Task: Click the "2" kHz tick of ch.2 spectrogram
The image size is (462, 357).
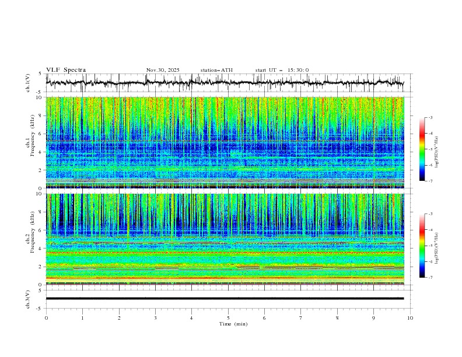Action: click(x=41, y=267)
